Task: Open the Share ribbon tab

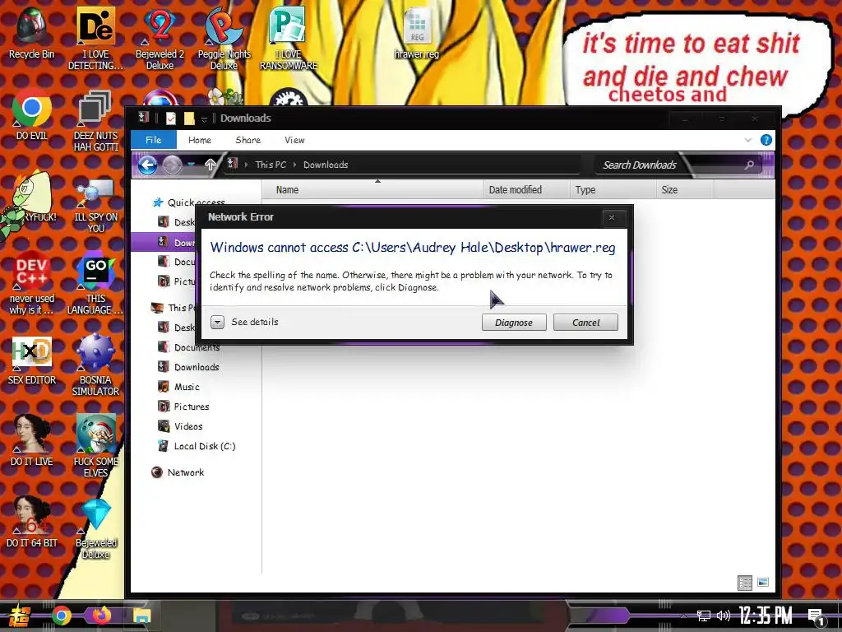Action: coord(248,140)
